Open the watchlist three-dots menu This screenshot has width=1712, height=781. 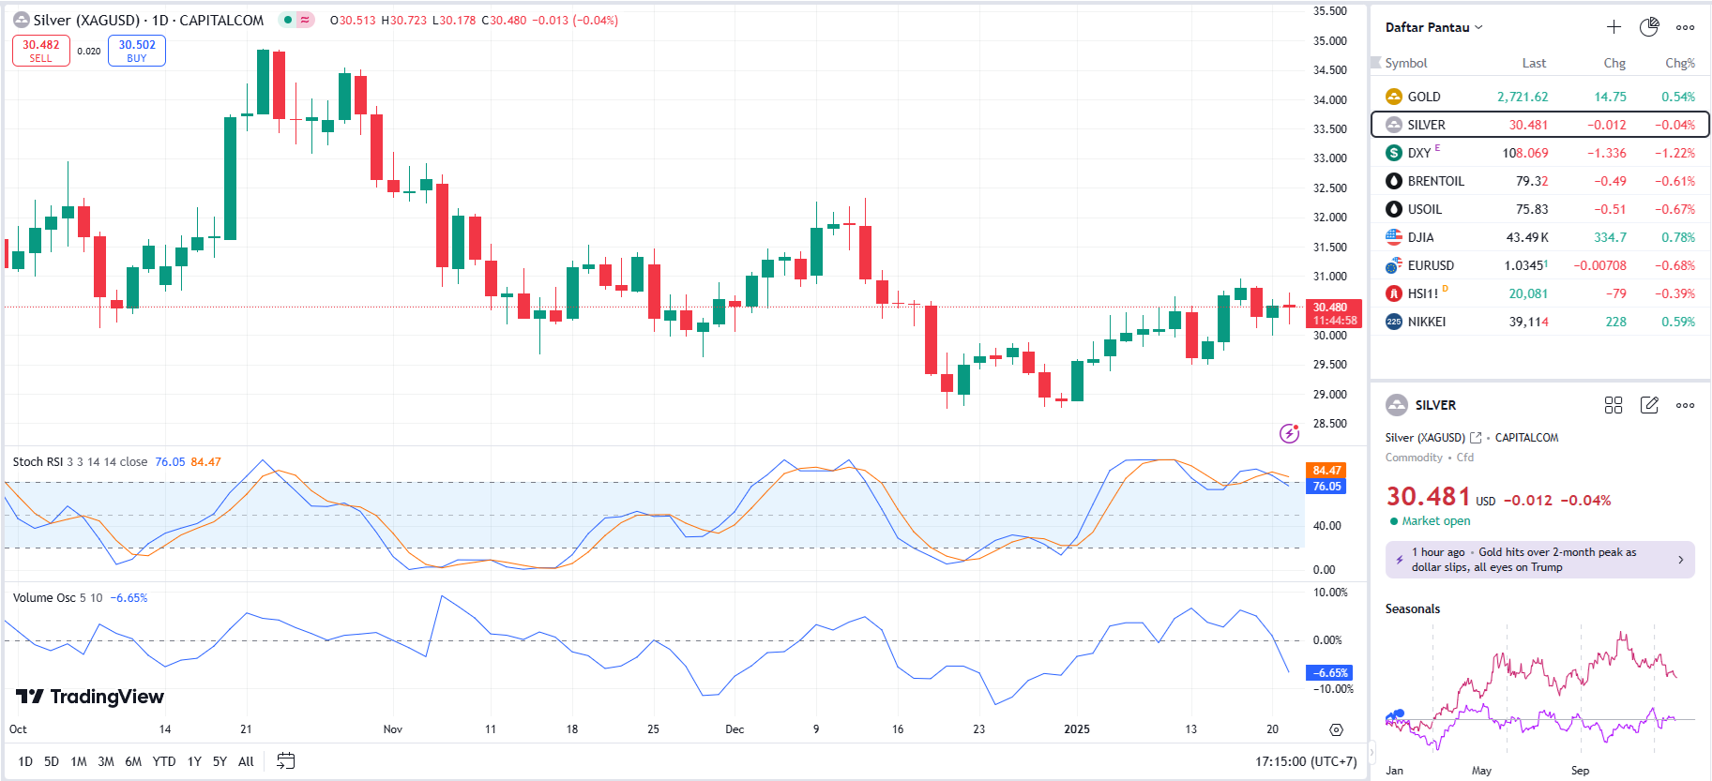1685,27
